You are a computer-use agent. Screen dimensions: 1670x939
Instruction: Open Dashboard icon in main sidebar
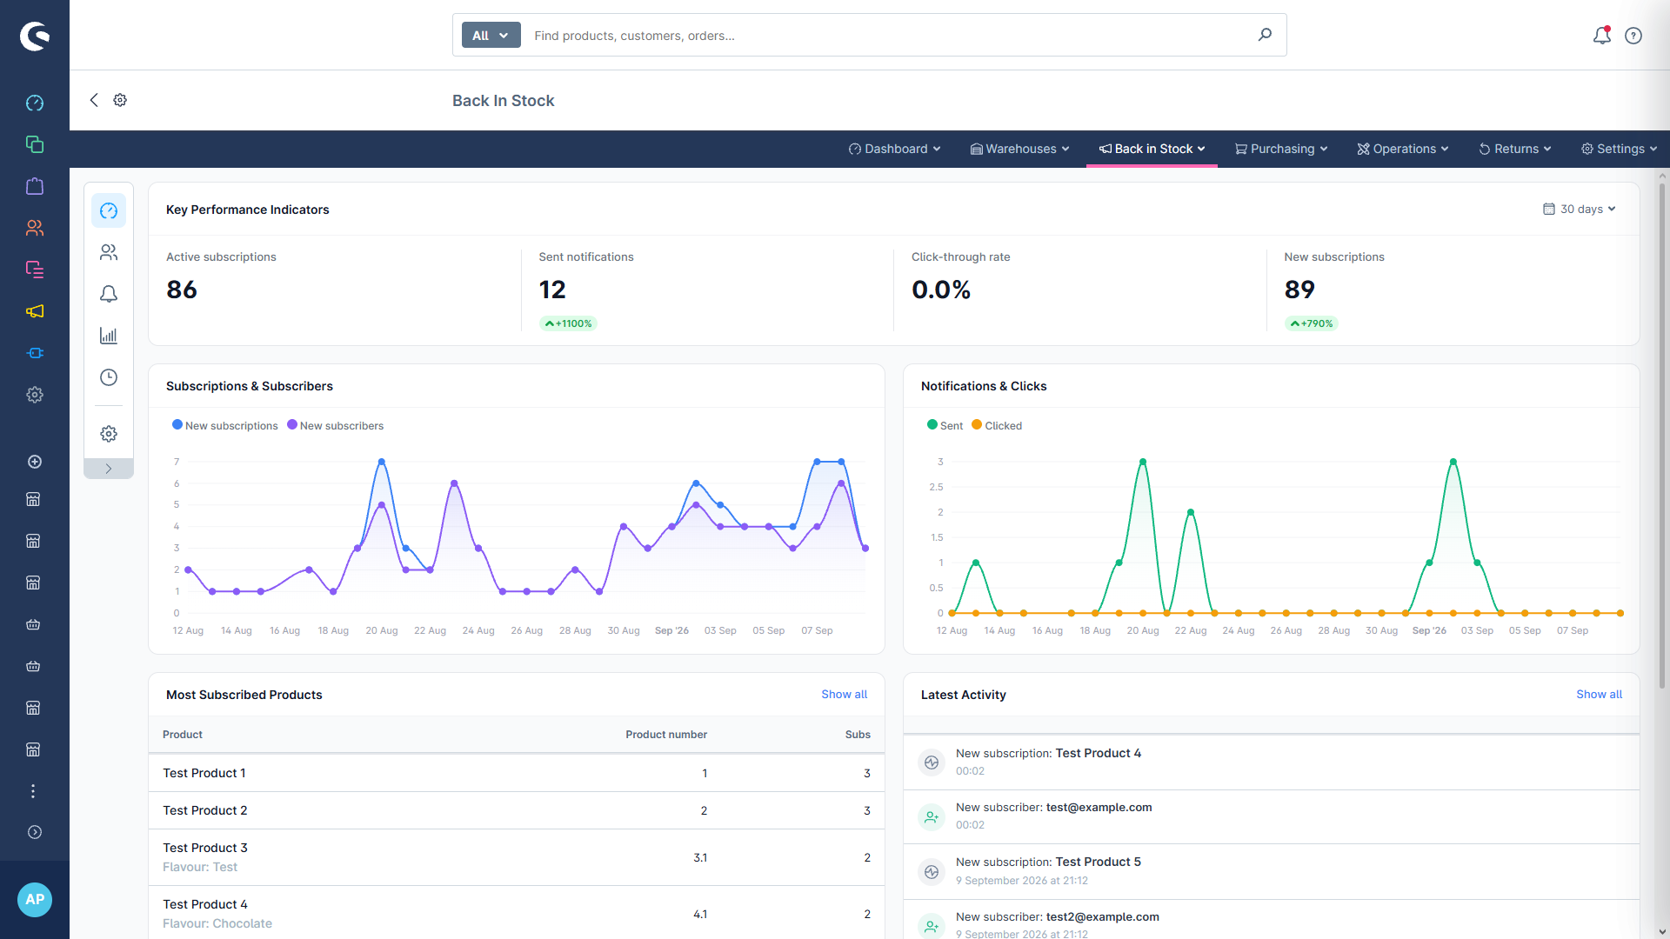(35, 103)
